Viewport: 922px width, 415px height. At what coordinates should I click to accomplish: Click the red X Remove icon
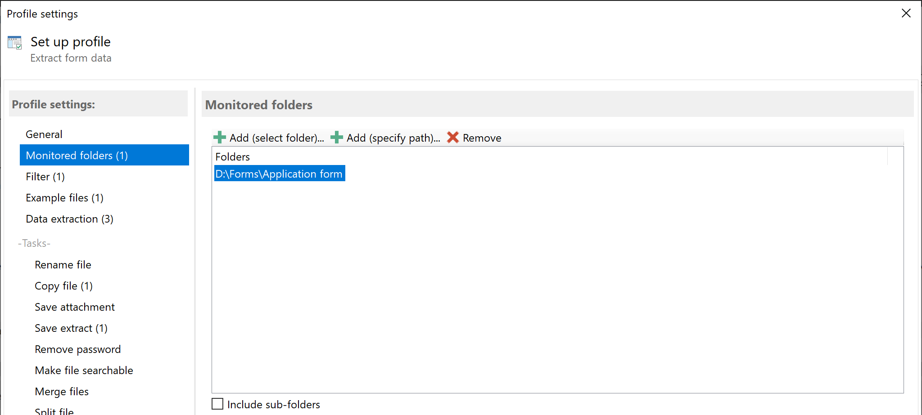coord(452,138)
